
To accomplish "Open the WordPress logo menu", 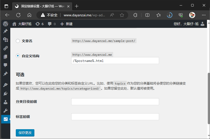I will 6,24.
